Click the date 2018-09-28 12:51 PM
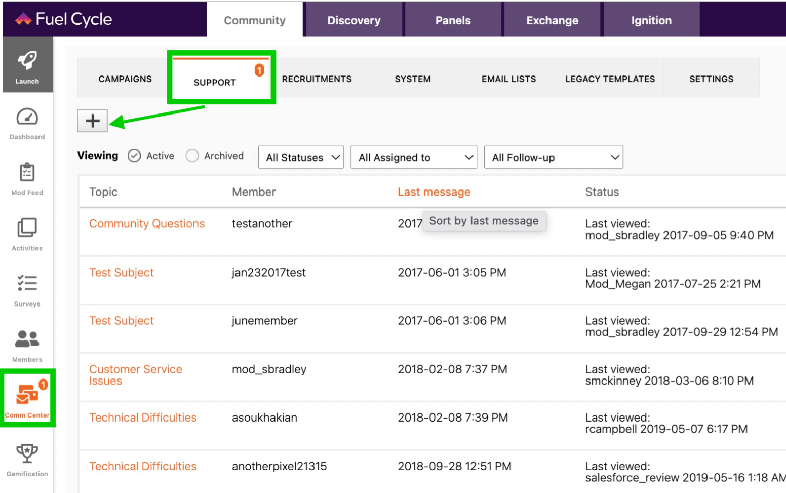The height and width of the screenshot is (493, 786). [454, 466]
